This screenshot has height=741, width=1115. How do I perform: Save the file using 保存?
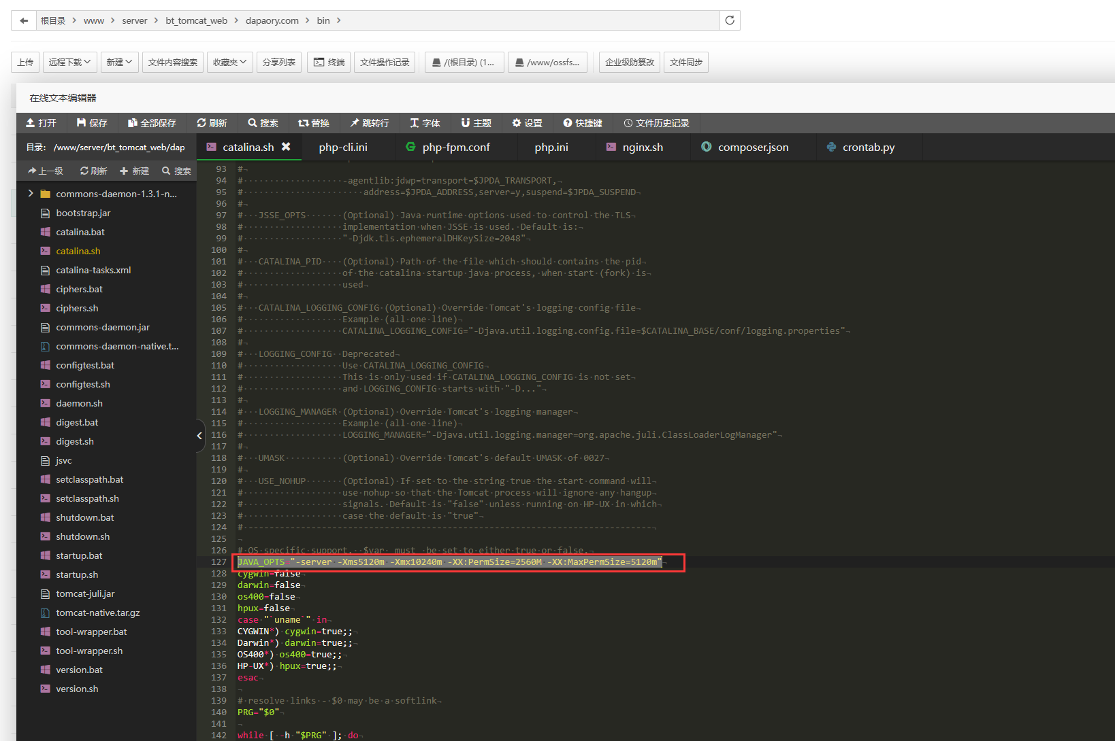click(92, 123)
